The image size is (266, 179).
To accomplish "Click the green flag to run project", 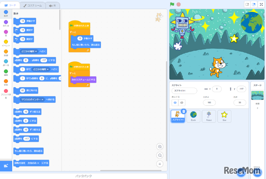I will coord(172,5).
